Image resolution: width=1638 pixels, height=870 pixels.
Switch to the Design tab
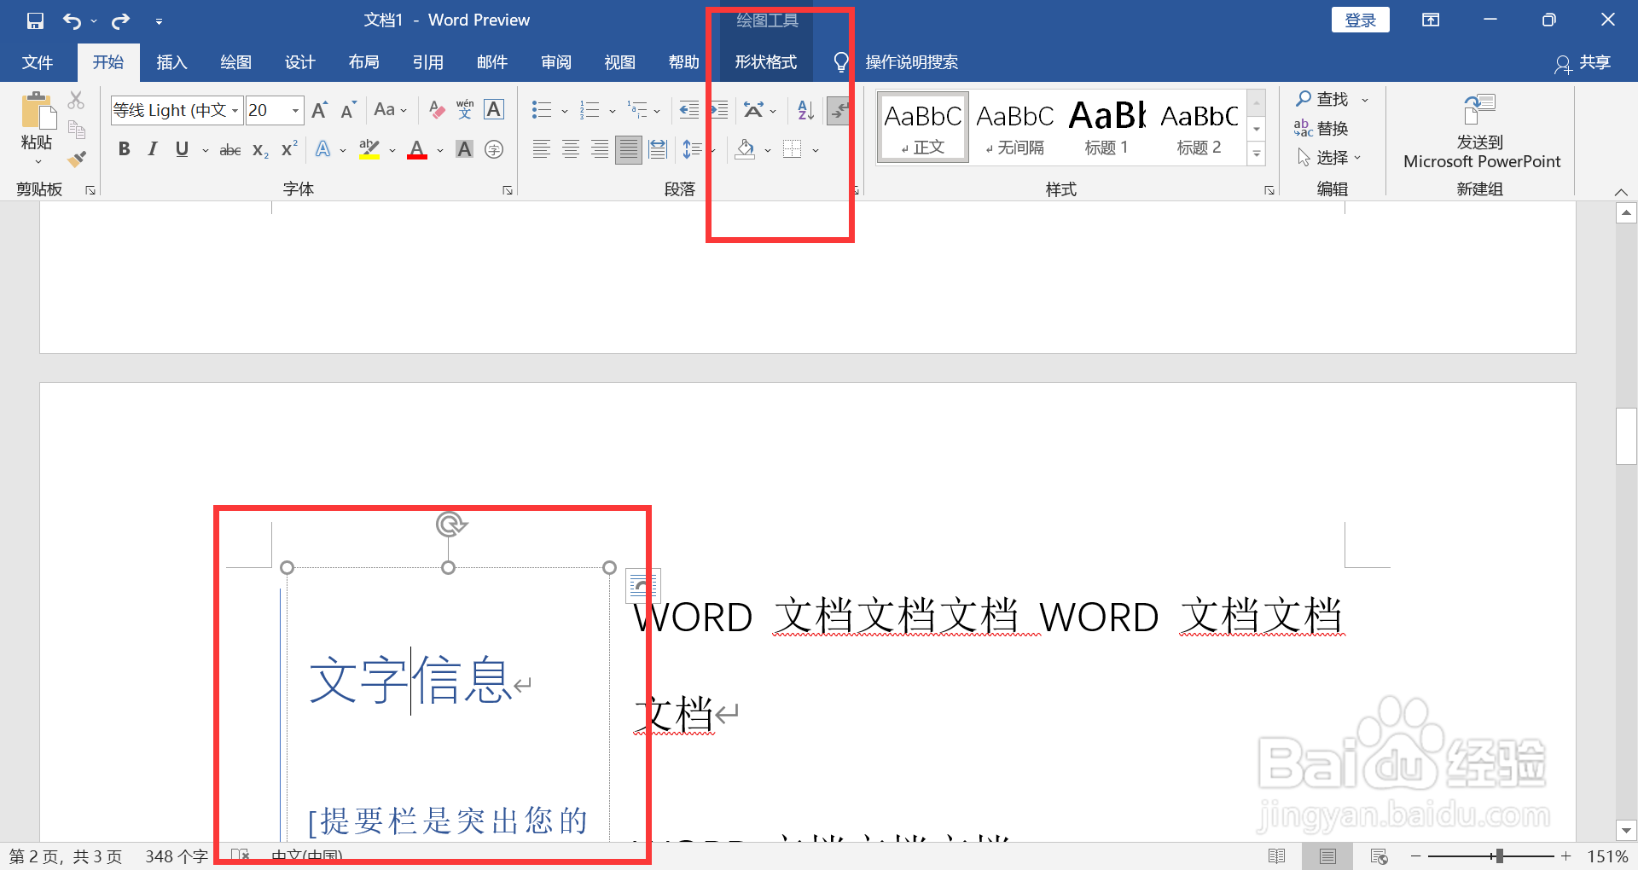299,62
